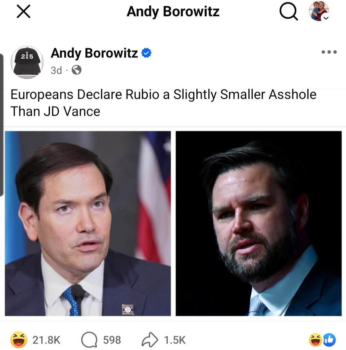
Task: Tap the gray scroll handle on left edge
Action: (x=2, y=125)
